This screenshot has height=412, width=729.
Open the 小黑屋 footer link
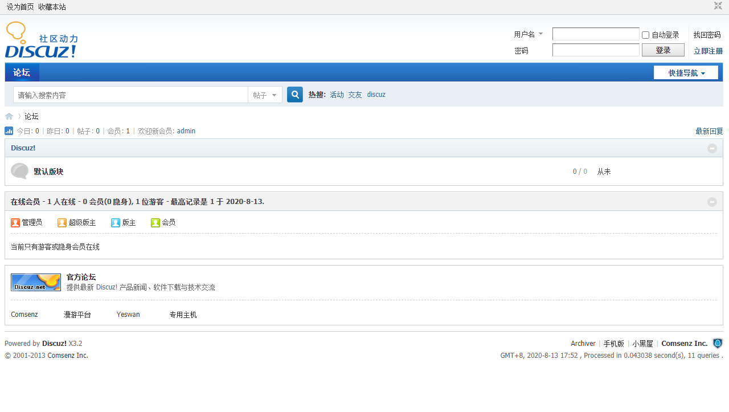click(642, 344)
